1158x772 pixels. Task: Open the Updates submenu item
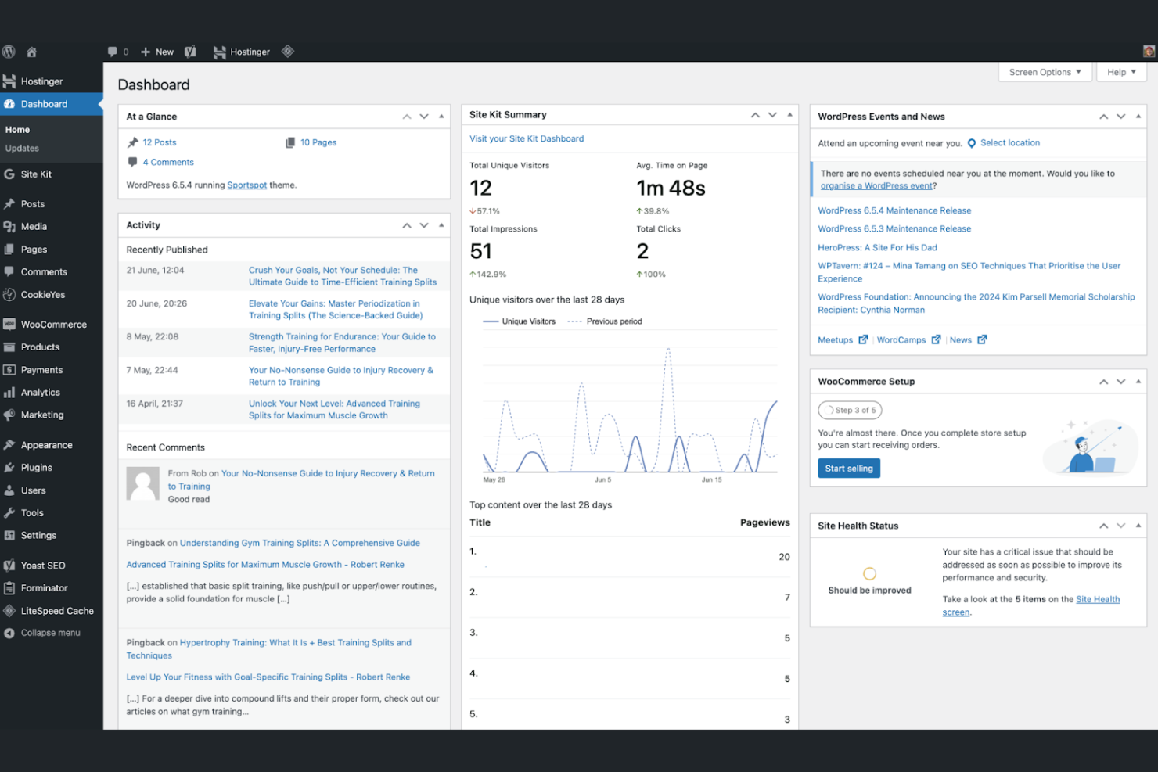pos(22,149)
